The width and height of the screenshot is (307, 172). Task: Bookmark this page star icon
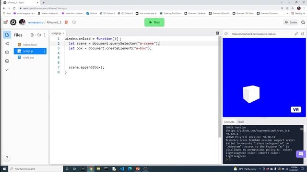click(x=292, y=9)
